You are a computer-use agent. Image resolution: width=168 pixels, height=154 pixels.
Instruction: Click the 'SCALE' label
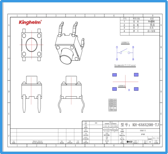pos(135,143)
